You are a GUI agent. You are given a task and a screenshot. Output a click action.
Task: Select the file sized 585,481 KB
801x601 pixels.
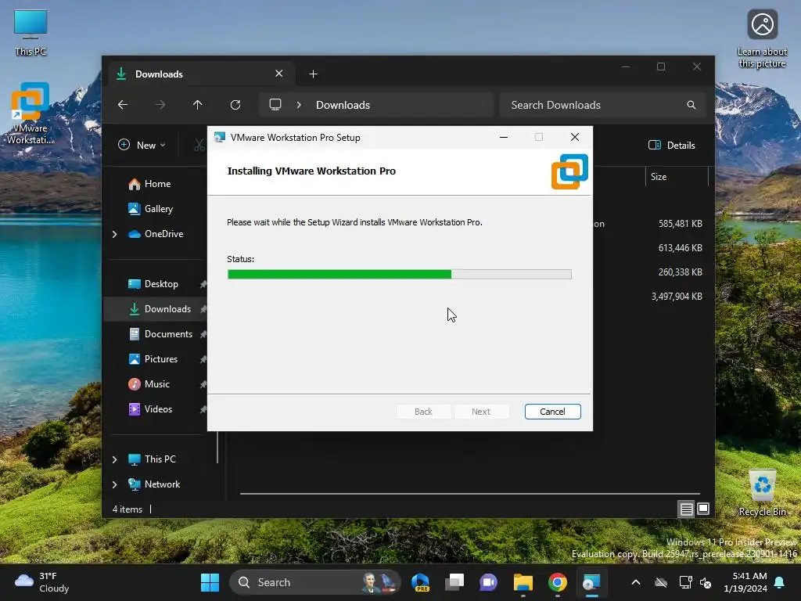(x=680, y=224)
